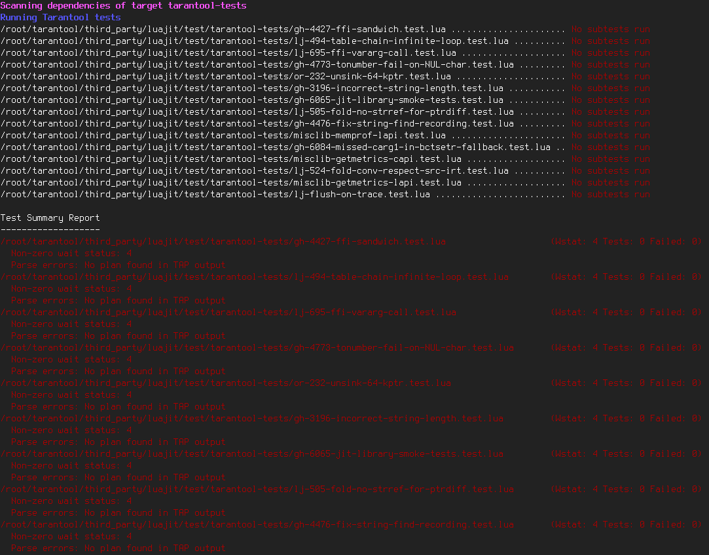Select "No subtests run" on misclib-getmetrics-lapi row
Image resolution: width=709 pixels, height=555 pixels.
610,182
